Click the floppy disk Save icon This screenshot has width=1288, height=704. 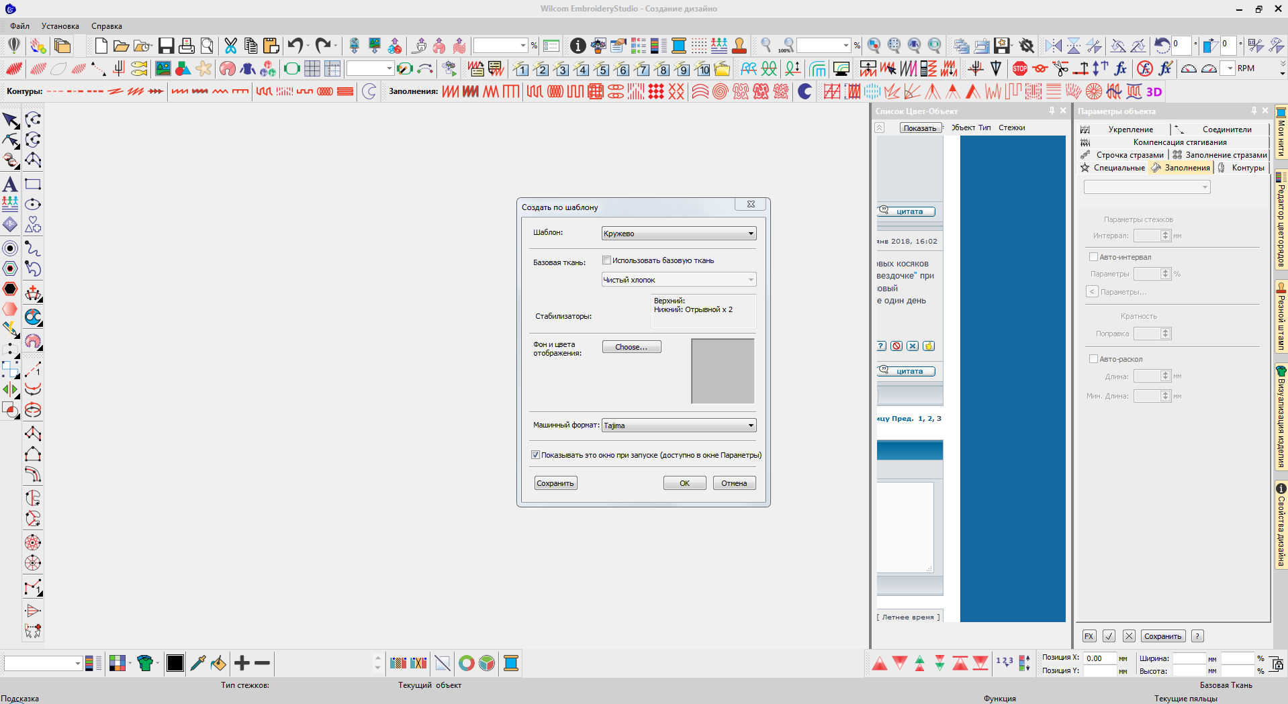click(x=166, y=46)
